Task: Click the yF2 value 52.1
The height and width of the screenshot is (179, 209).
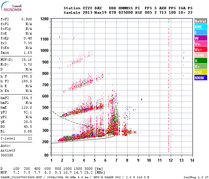Action: click(x=28, y=112)
